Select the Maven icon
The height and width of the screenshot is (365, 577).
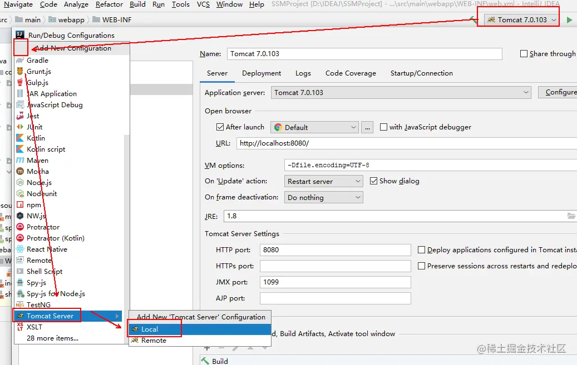tap(20, 160)
